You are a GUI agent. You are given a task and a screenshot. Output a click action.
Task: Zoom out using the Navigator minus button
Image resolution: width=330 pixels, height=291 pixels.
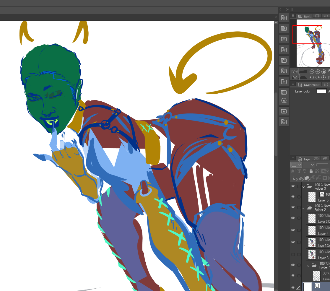coord(312,72)
